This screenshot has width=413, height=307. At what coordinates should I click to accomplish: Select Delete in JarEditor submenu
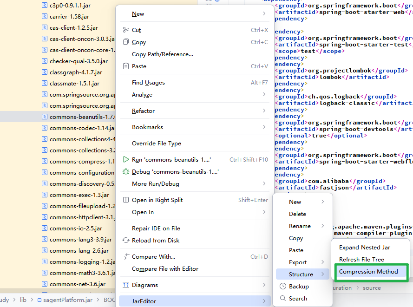(x=302, y=214)
